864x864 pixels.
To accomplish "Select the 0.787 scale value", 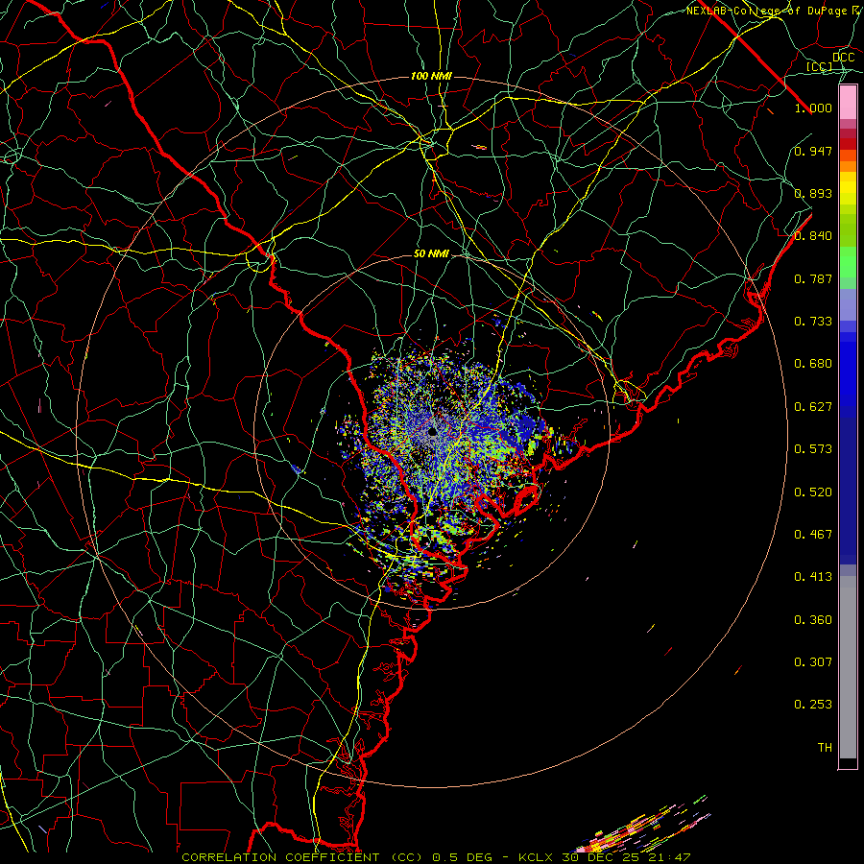I will tap(813, 278).
